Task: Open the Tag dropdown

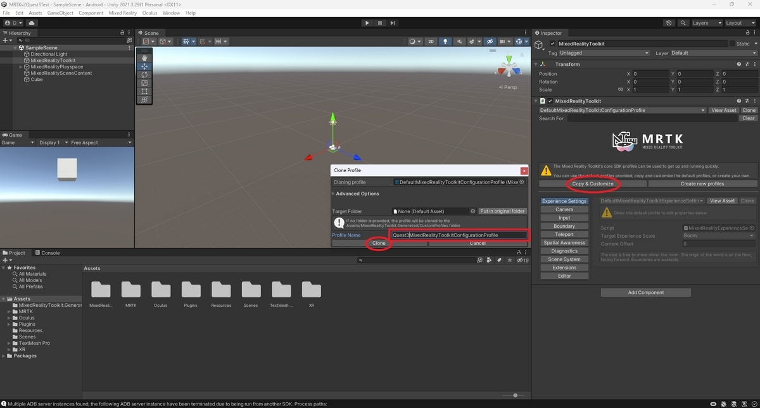Action: click(604, 53)
